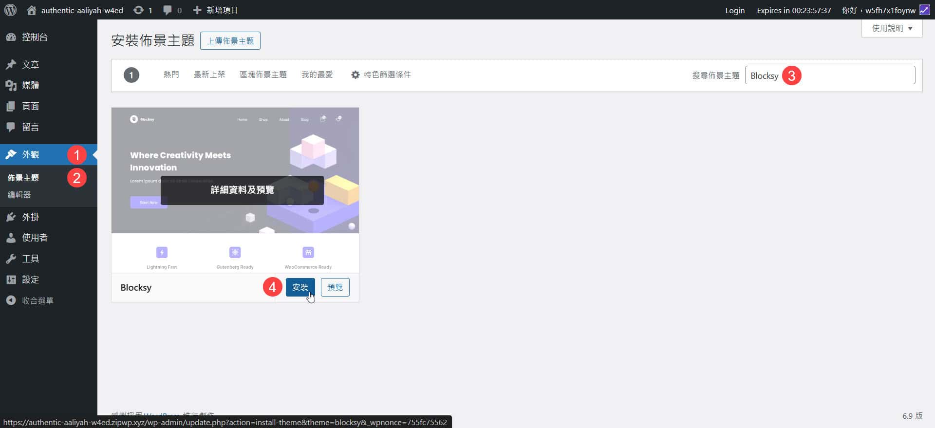
Task: Click the 留言 comment icon in the sidebar
Action: 11,127
